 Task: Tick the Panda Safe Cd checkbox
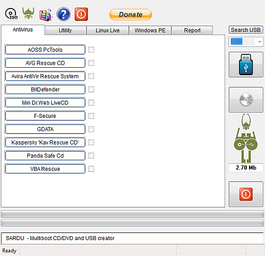pos(91,156)
